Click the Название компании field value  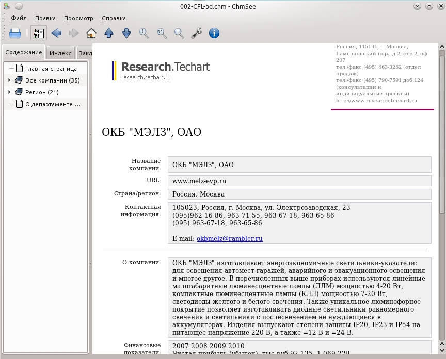299,165
